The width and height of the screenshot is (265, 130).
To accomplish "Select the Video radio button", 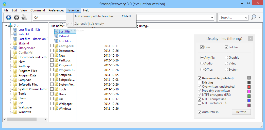I will click(226, 63).
